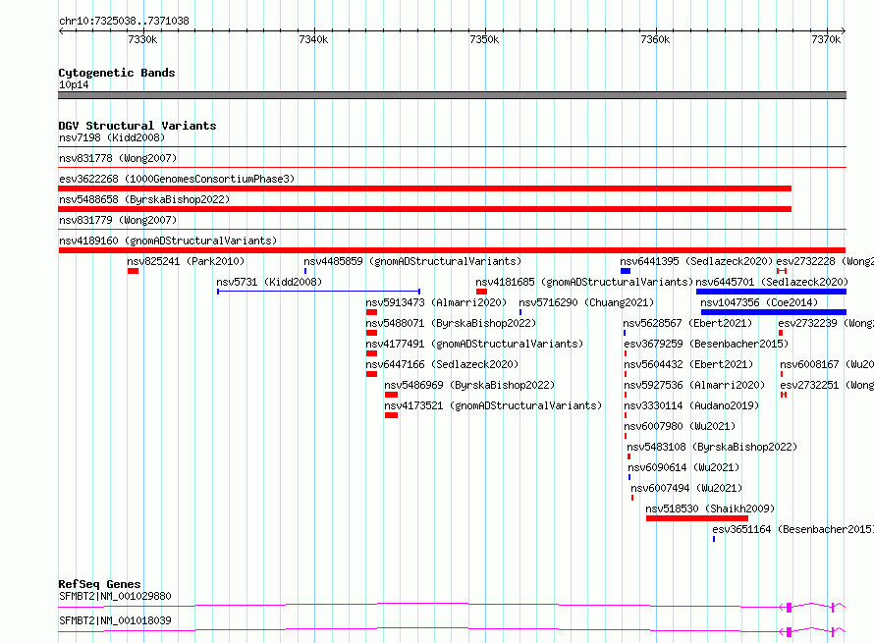Open nsv6445701 (Sedlazeck2020) label
Viewport: 874px width, 643px height.
click(772, 282)
